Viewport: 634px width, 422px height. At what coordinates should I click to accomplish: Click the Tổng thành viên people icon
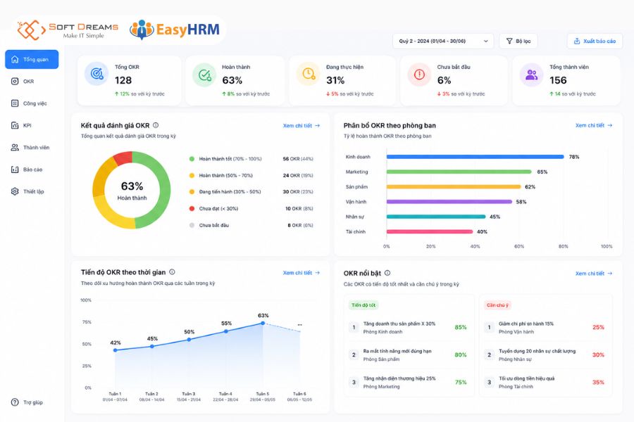pos(531,75)
